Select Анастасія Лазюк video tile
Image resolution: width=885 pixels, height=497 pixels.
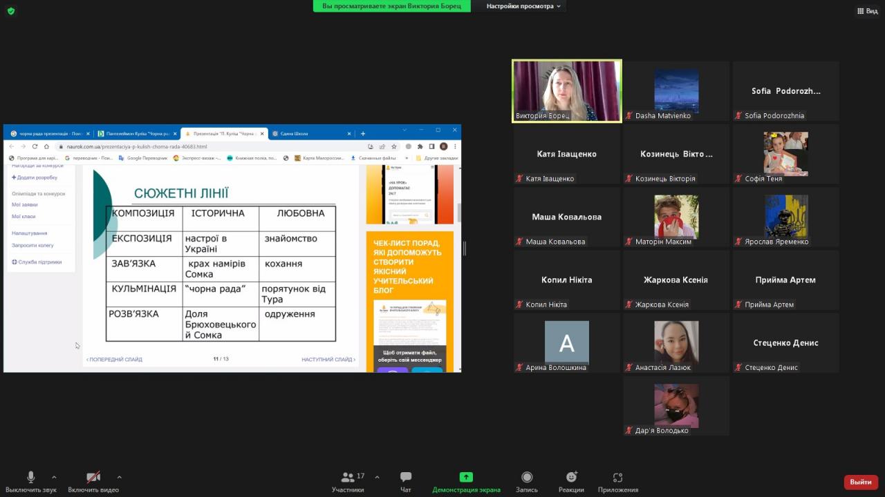676,343
